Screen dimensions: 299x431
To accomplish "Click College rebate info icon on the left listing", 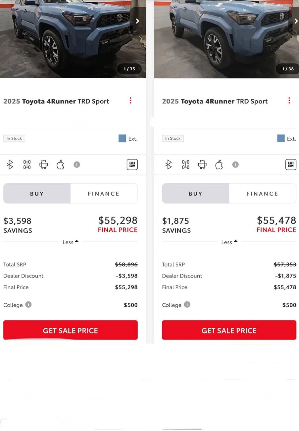I will (28, 304).
